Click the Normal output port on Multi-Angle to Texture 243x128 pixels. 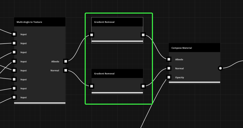(x=66, y=70)
